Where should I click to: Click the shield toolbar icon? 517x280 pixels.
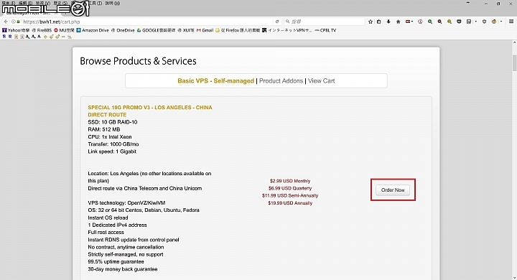(484, 22)
